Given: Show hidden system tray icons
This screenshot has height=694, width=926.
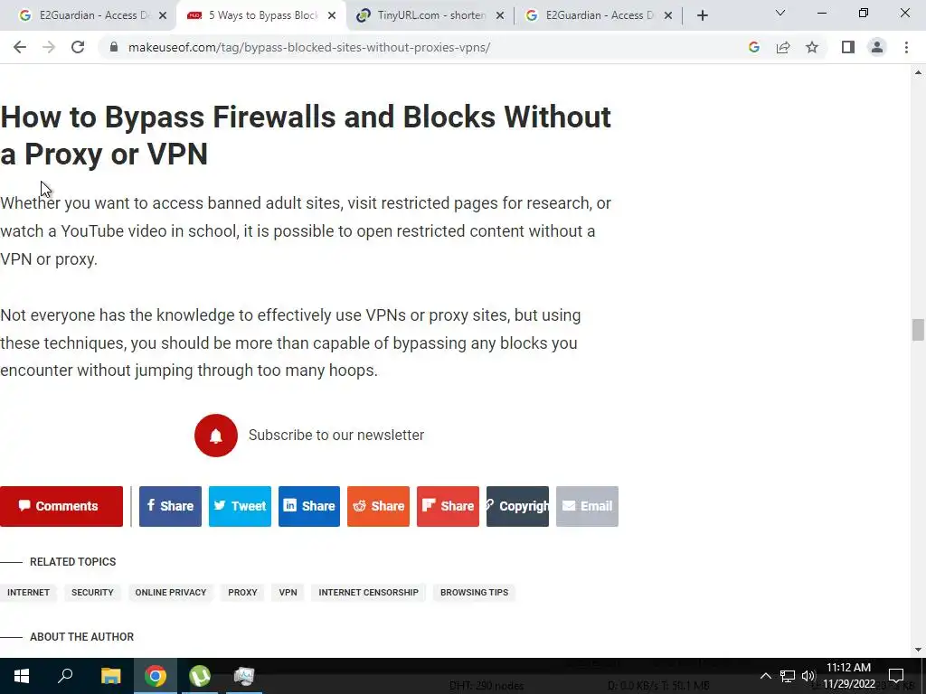Looking at the screenshot, I should pyautogui.click(x=765, y=676).
